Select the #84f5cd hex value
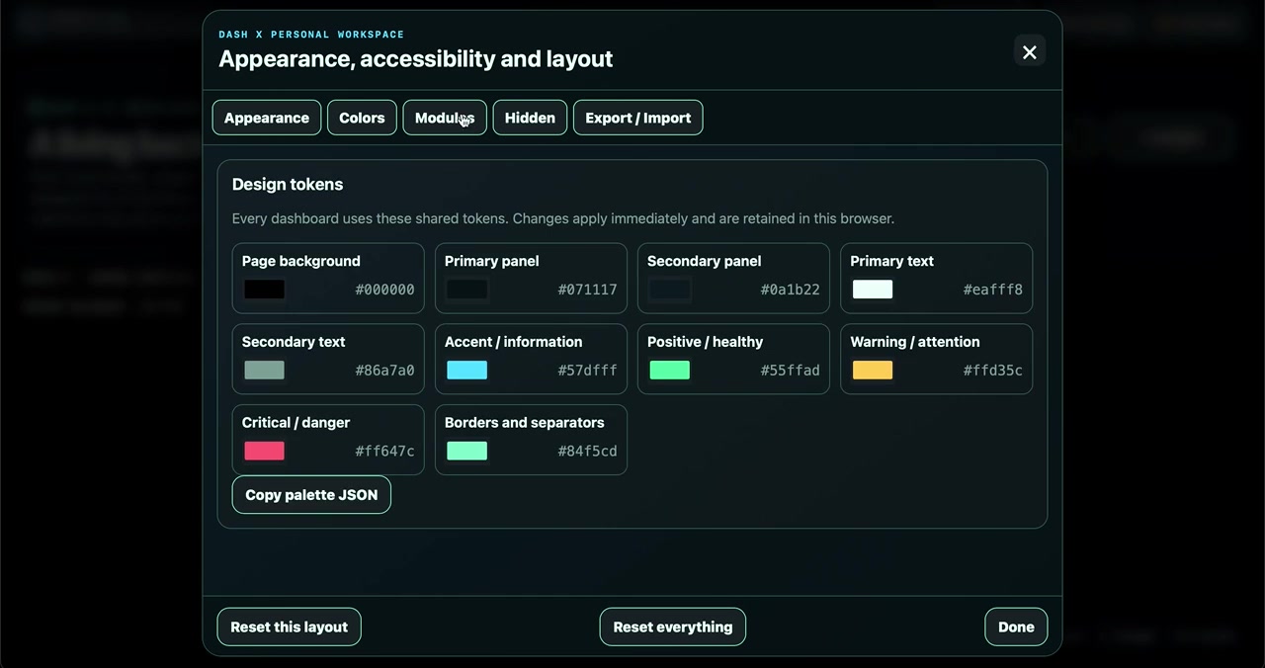Viewport: 1265px width, 668px height. (587, 452)
